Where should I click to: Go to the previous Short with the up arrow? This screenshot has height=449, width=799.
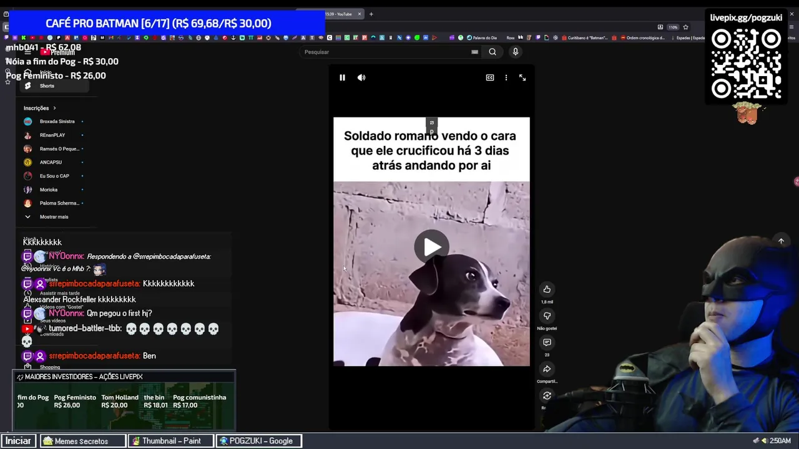click(x=781, y=241)
